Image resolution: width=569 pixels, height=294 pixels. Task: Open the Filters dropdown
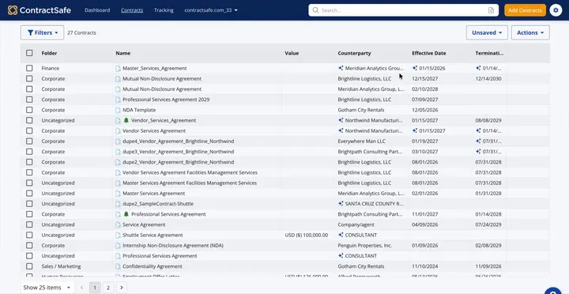[x=43, y=32]
